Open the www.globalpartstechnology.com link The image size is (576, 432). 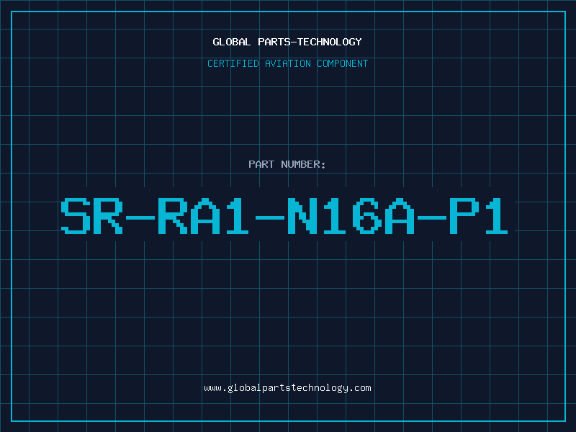(x=287, y=388)
